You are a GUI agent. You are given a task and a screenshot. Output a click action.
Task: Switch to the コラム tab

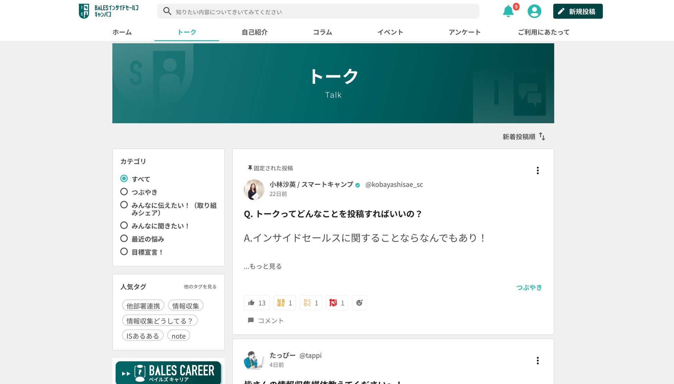322,32
